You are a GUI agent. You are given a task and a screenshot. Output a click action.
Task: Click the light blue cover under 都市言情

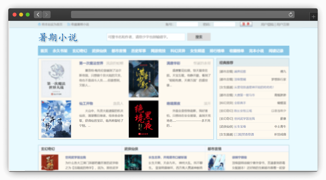216,162
